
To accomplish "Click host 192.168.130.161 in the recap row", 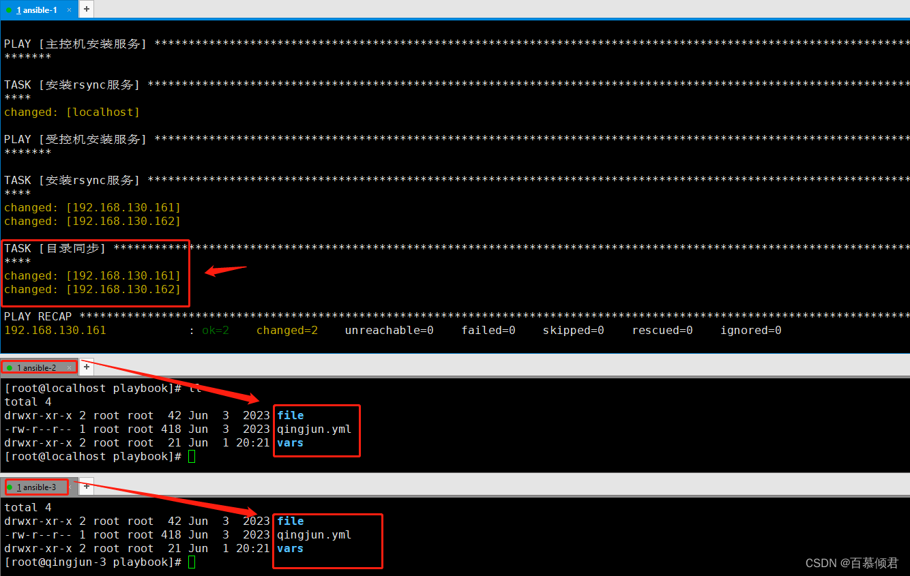I will [x=55, y=331].
